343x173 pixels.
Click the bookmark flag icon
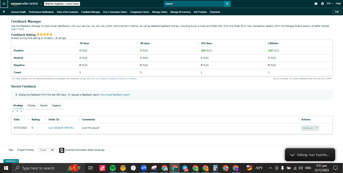(4, 12)
